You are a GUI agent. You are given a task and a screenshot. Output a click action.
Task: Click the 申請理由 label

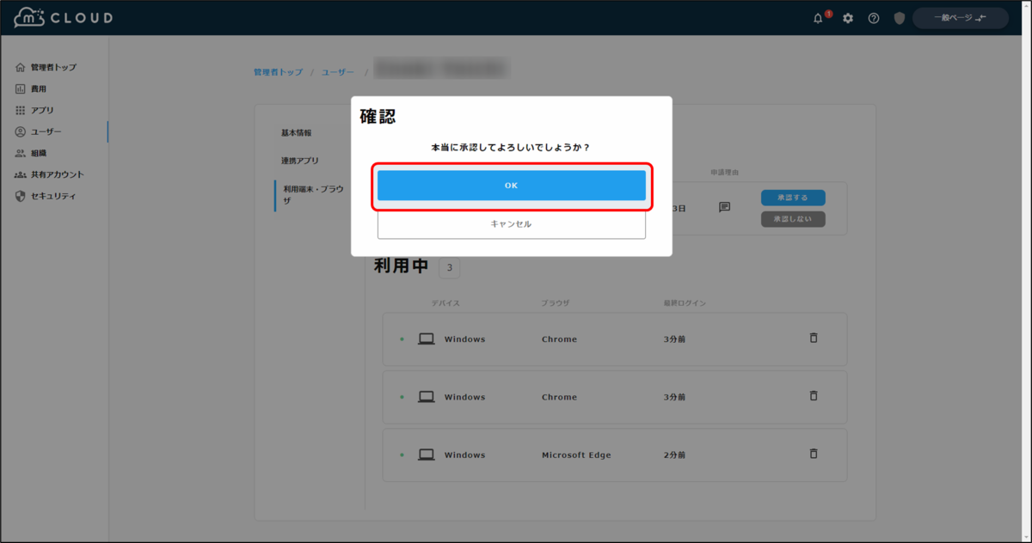tap(724, 173)
